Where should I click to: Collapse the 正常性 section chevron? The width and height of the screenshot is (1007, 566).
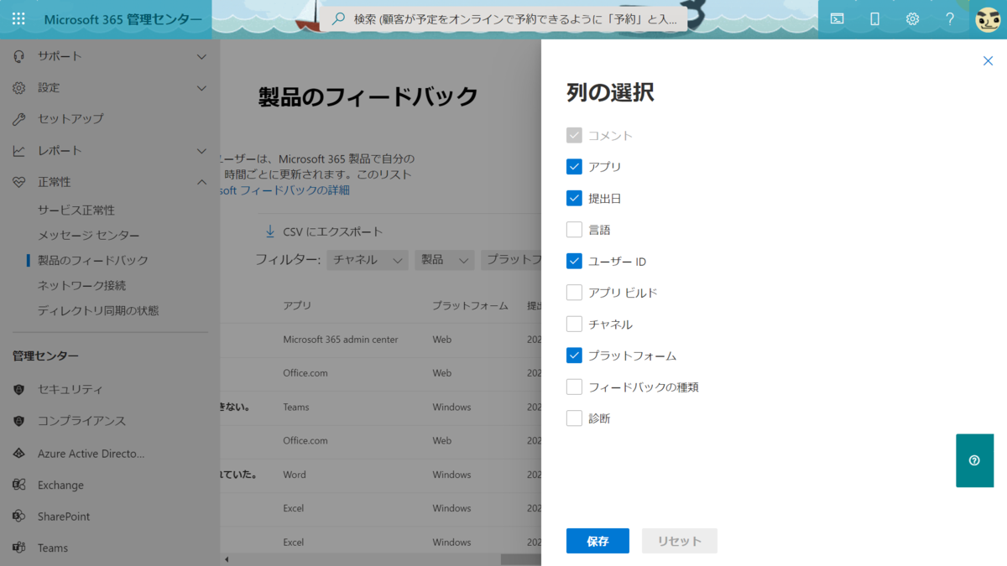[x=201, y=182]
